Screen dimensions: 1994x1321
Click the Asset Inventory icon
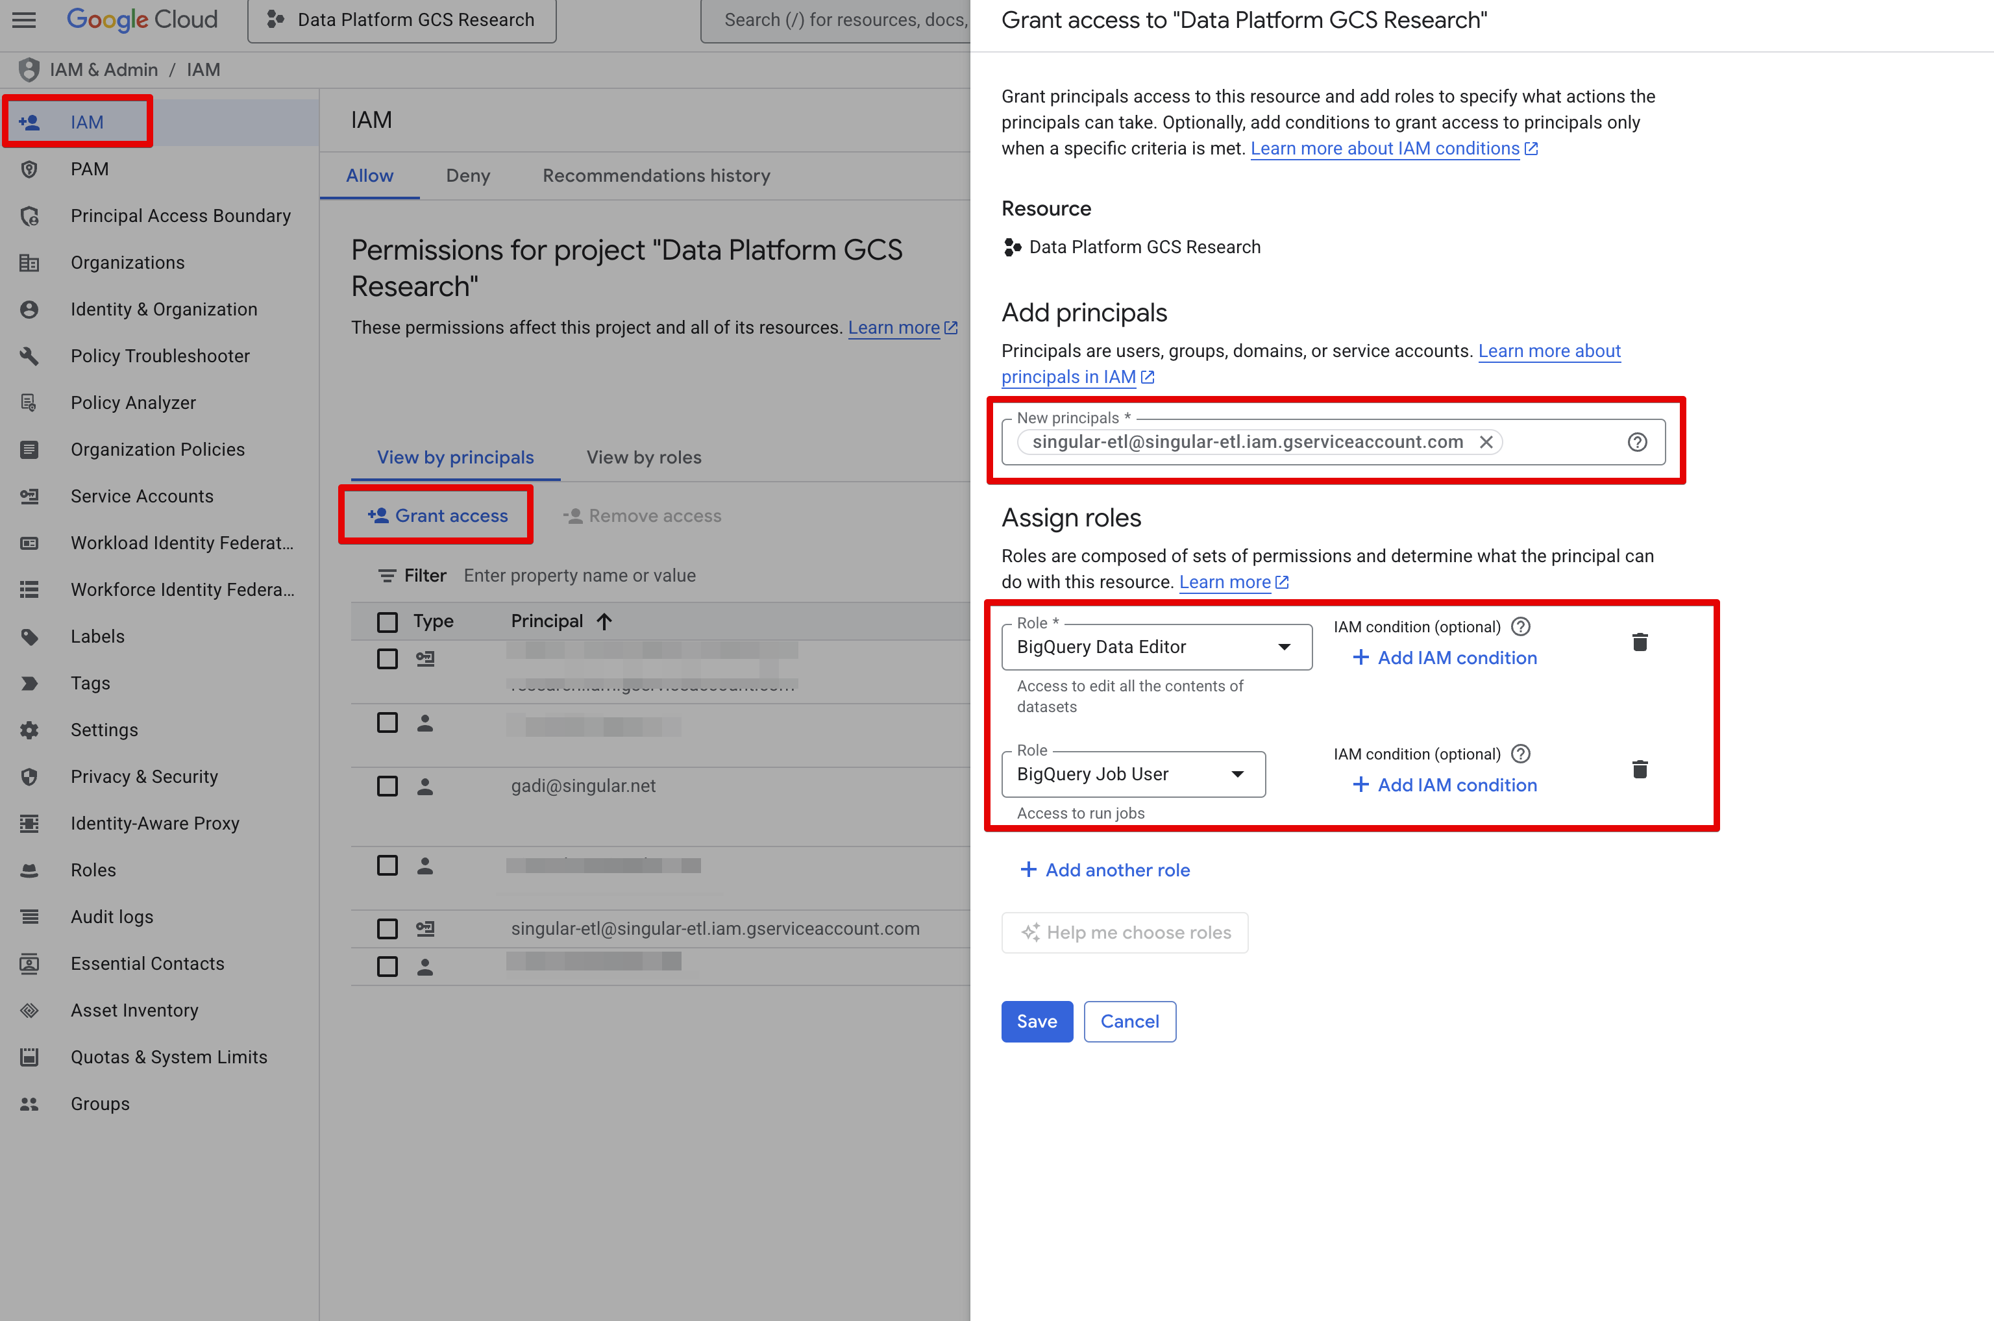(29, 1010)
